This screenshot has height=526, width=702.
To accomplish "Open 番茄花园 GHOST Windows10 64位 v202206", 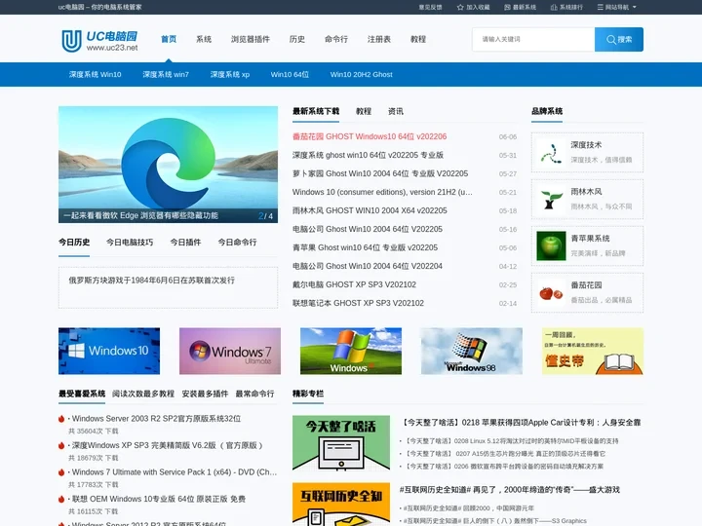I will [x=370, y=136].
